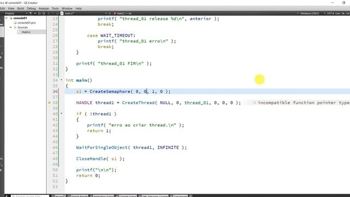Click the split panel icon in Projects header
This screenshot has height=197, width=350.
pos(39,13)
